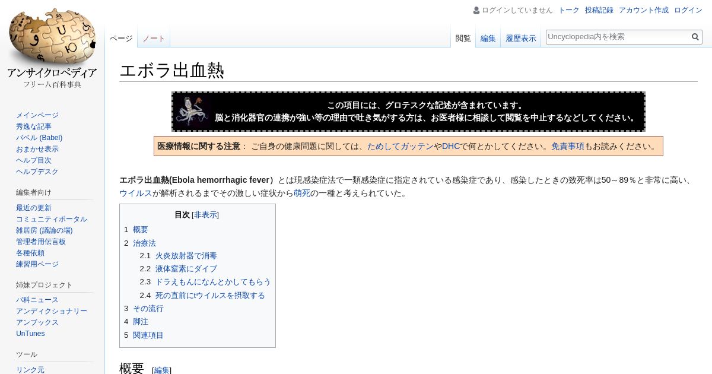Click the user icon beside ログインしていません
This screenshot has width=712, height=374.
tap(476, 10)
